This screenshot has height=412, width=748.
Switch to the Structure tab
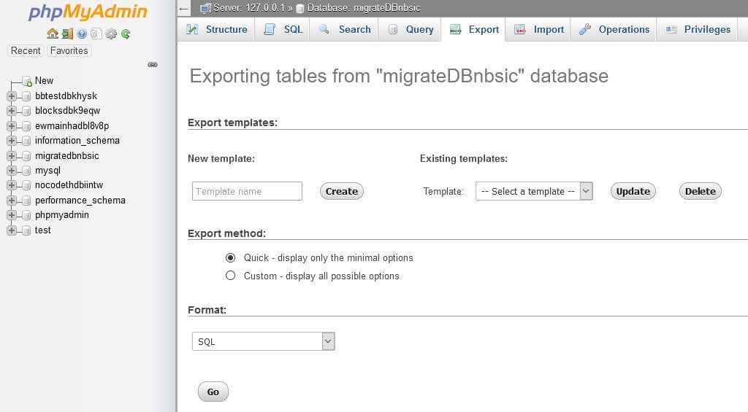pyautogui.click(x=217, y=29)
